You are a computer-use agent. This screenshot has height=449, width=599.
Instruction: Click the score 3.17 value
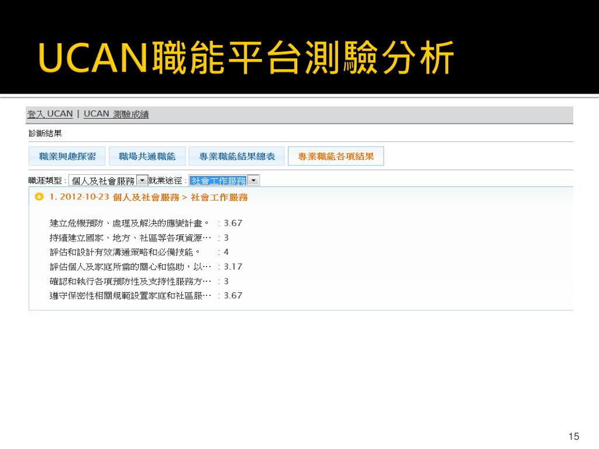click(x=233, y=267)
